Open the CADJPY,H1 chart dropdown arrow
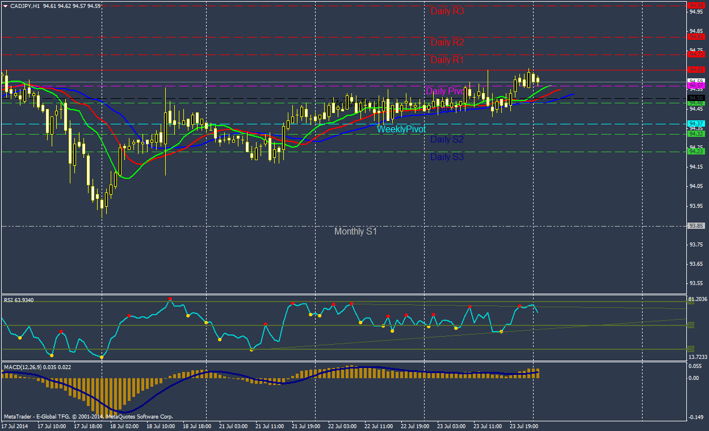The width and height of the screenshot is (709, 431). (5, 6)
